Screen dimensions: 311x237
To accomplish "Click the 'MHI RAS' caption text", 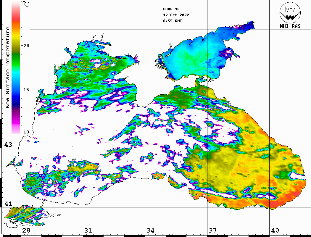I will (290, 26).
